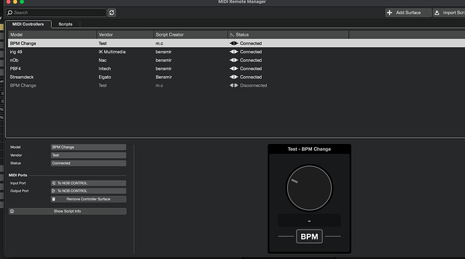
Task: Select the disconnected BPM Change row
Action: coord(237,85)
